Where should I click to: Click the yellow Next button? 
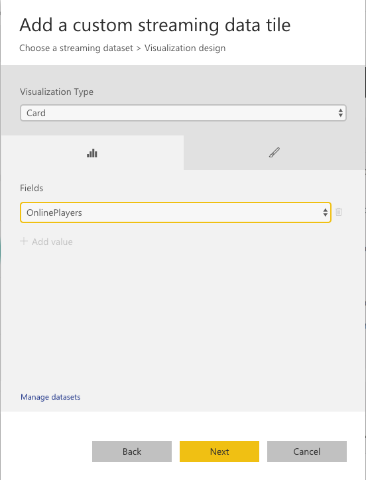coord(219,451)
